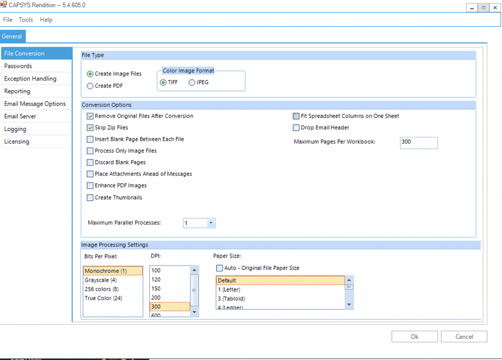Screen dimensions: 502x360
Task: Select 100 DPI
Action: click(x=170, y=270)
